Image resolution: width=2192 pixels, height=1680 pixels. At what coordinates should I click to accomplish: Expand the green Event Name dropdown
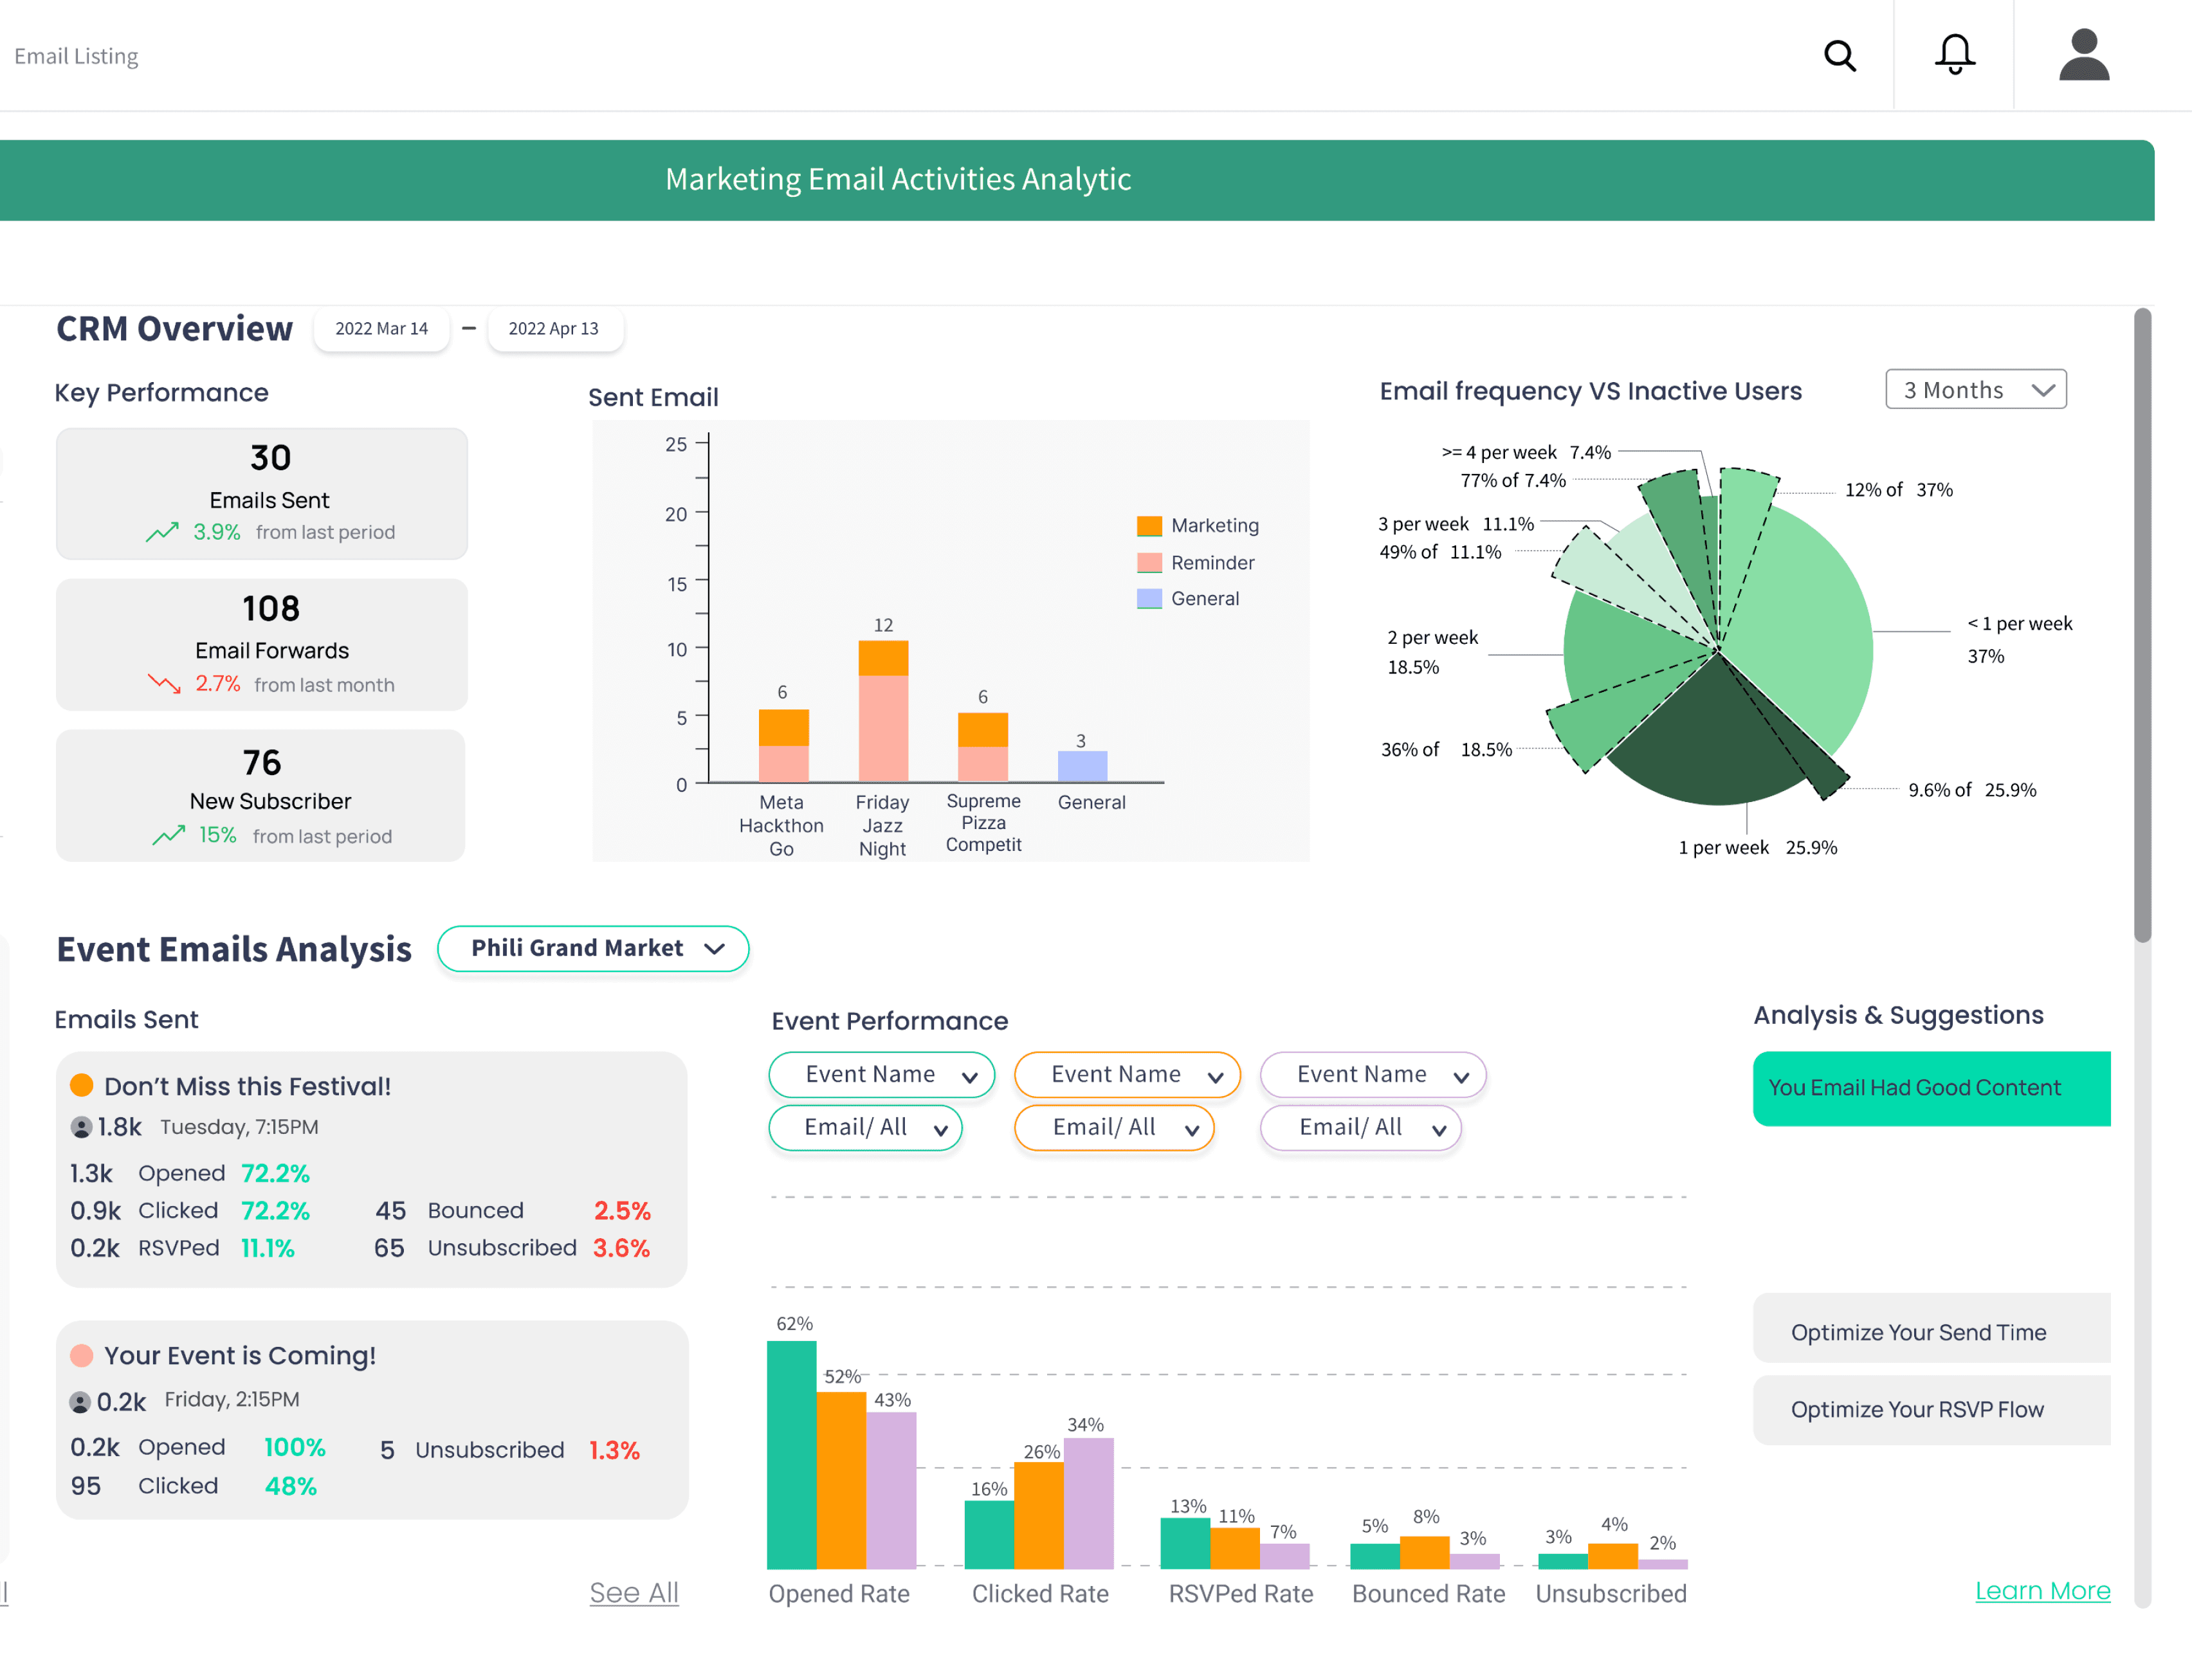[881, 1075]
